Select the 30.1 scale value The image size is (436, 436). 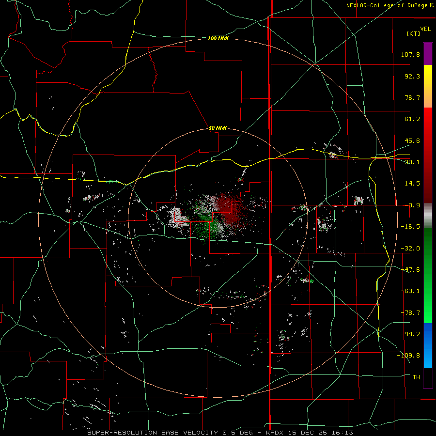412,162
